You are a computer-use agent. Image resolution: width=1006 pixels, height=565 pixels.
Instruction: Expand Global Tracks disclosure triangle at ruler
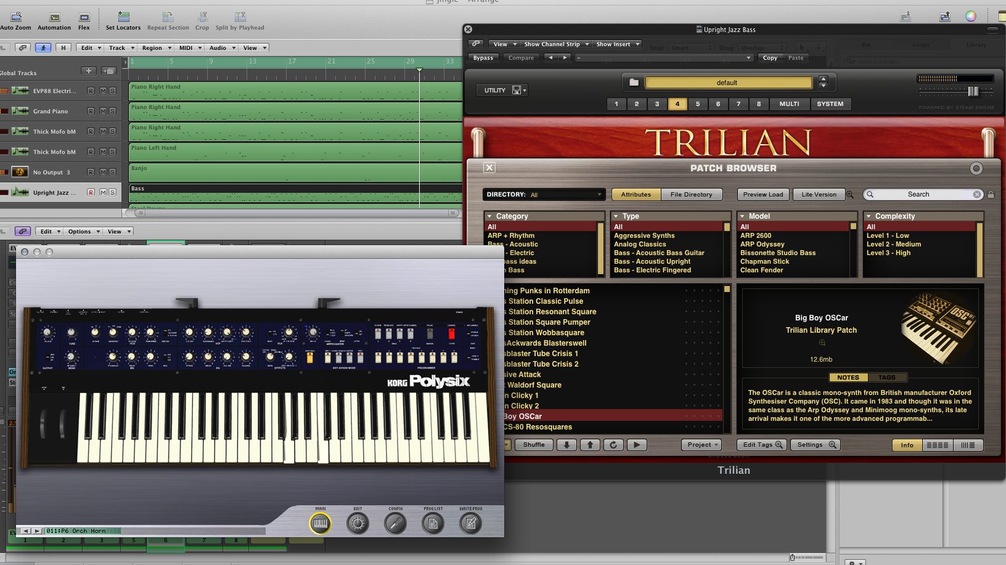126,62
